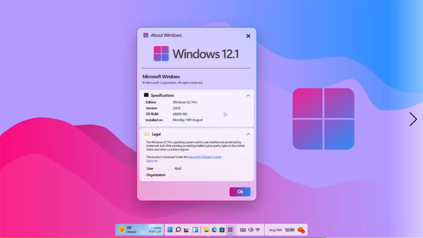Launch File Explorer from the taskbar
423x238 pixels.
click(206, 229)
